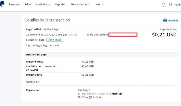Viewport: 181px width, 106px height.
Task: Click the large $0,21 USD gross amount
Action: click(x=164, y=35)
